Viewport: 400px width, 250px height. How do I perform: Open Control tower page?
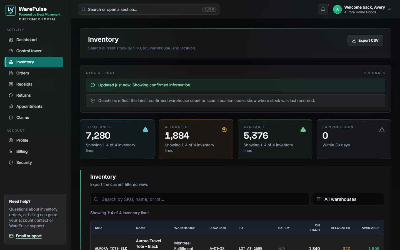[34, 51]
